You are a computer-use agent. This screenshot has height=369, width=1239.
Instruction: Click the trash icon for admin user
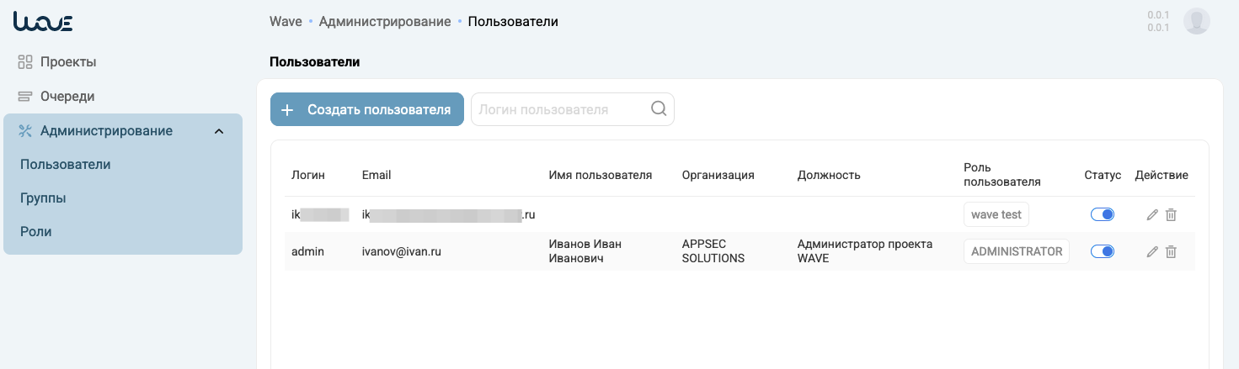click(x=1171, y=251)
